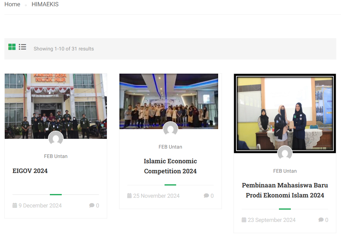Click FEB Untan author above Islamic Economic Competition
The height and width of the screenshot is (236, 341).
(170, 147)
